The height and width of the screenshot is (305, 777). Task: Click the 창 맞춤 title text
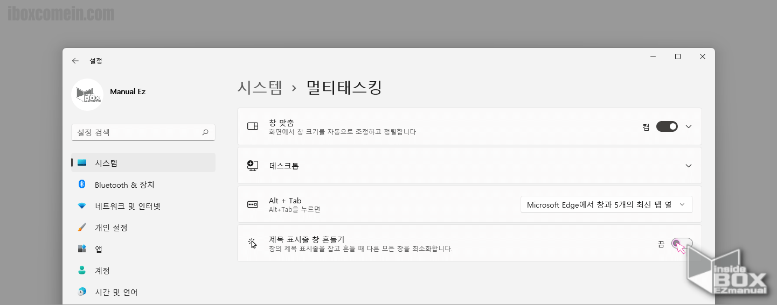tap(281, 123)
